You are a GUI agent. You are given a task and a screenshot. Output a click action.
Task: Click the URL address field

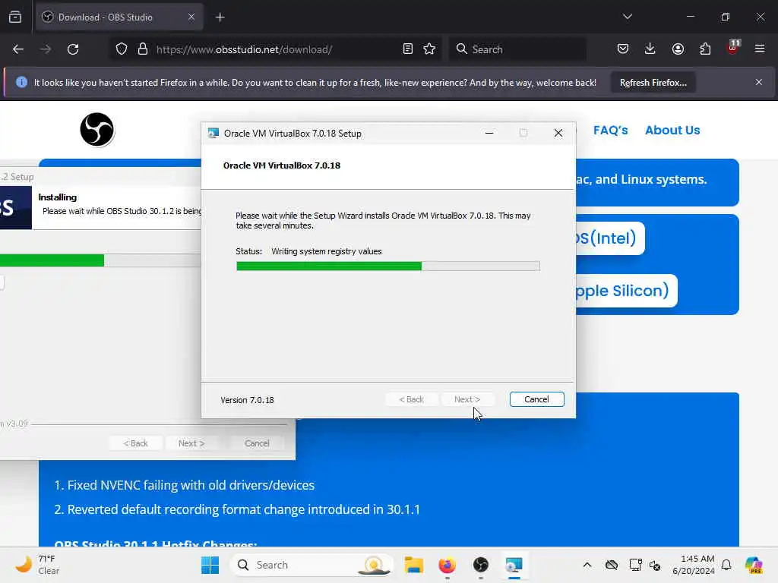point(275,49)
